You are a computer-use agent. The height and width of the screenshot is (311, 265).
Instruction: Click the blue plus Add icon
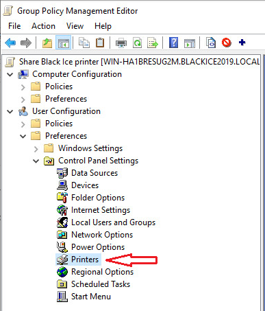[x=242, y=43]
